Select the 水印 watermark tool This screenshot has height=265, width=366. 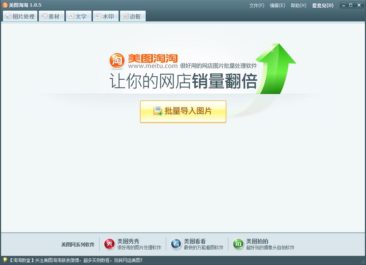pos(105,16)
